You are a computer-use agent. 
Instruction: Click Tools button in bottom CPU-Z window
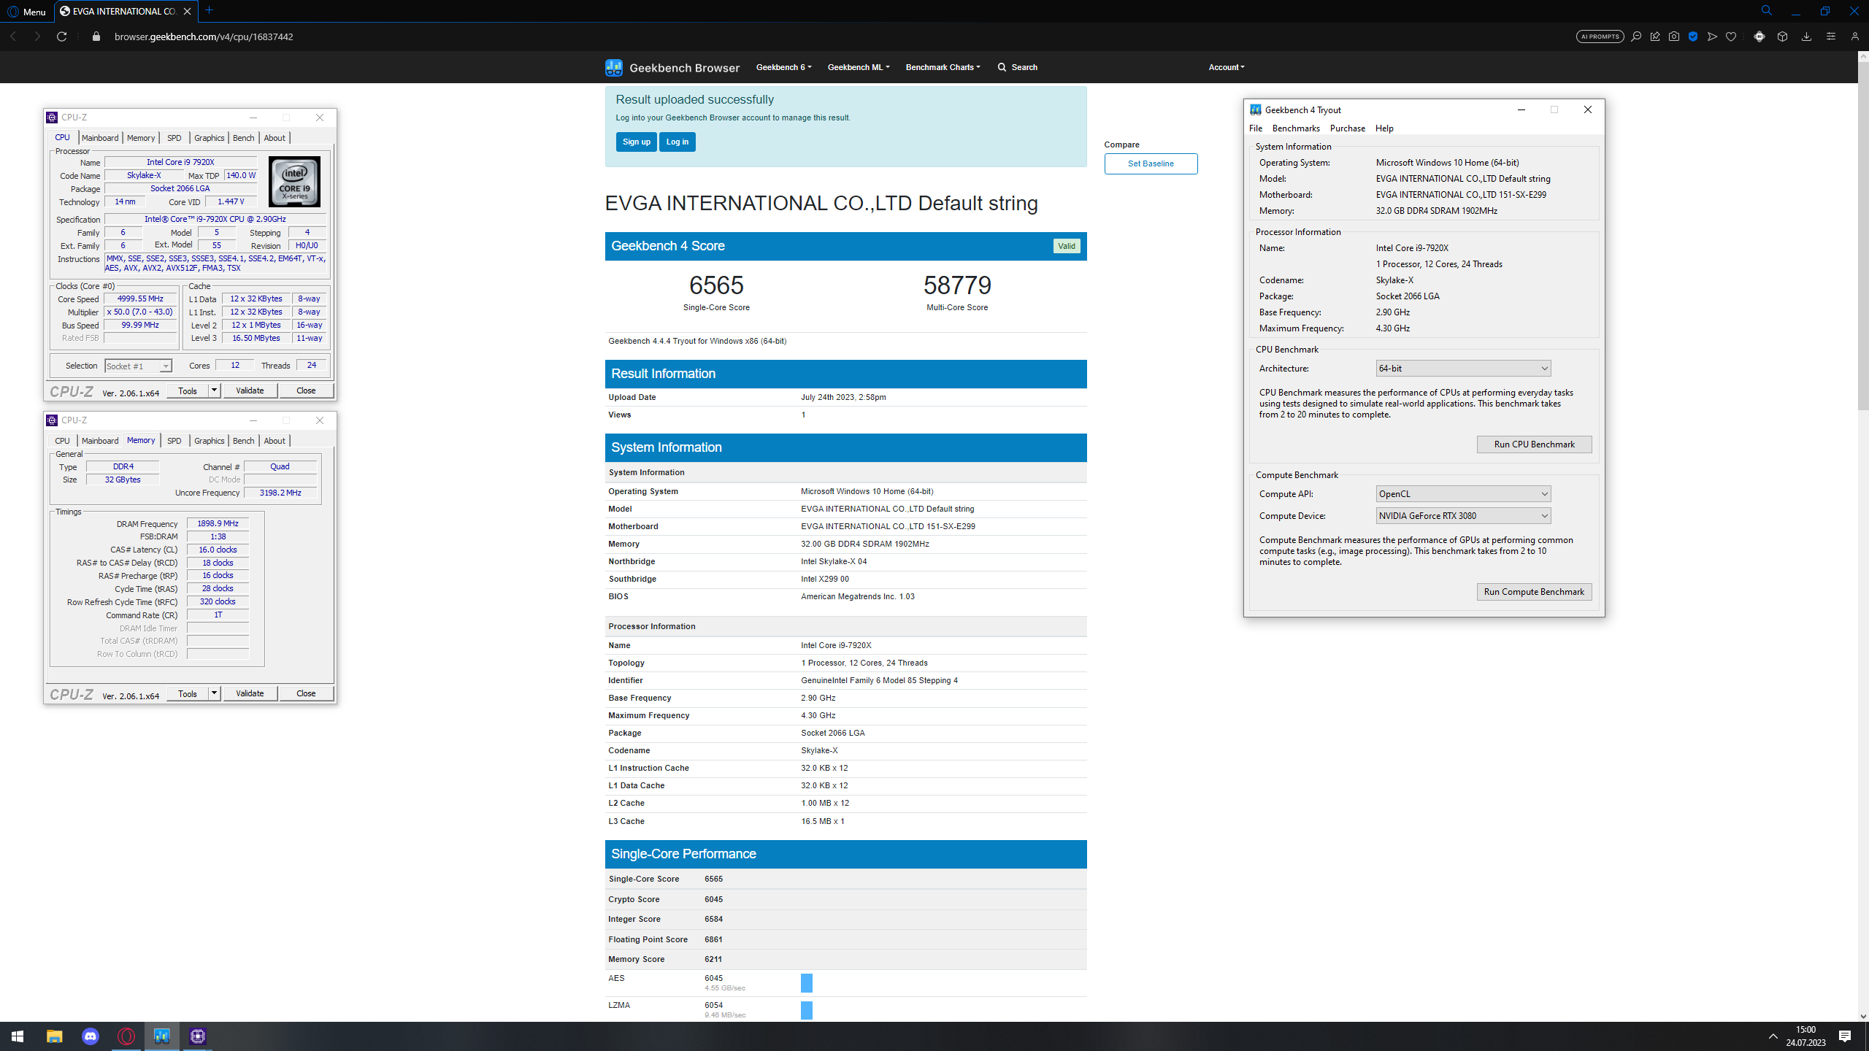click(x=188, y=693)
